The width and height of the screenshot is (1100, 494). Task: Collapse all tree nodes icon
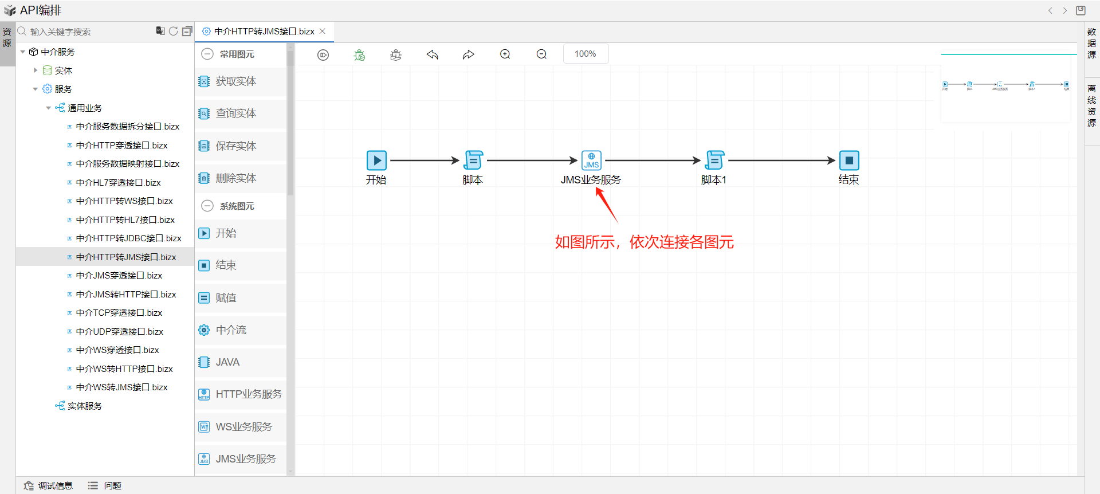point(187,31)
